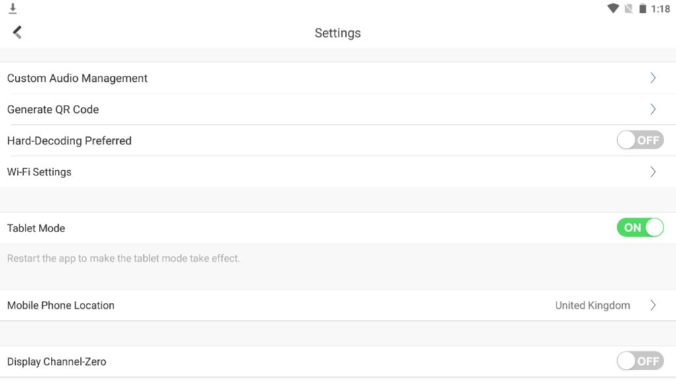Open the Custom Audio Management entry

(338, 78)
